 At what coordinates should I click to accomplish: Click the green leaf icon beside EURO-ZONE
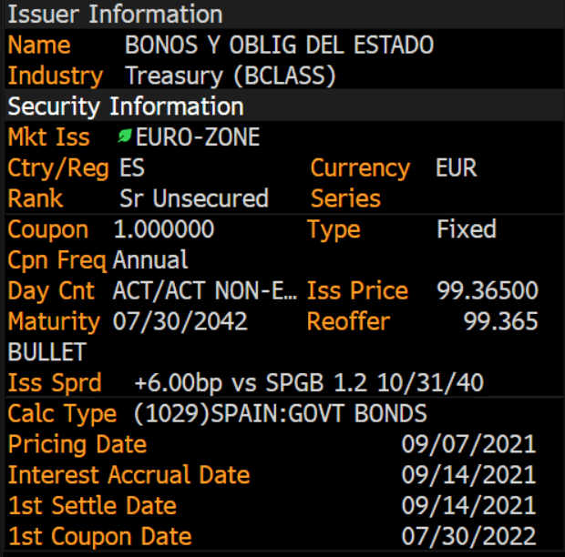[x=125, y=137]
